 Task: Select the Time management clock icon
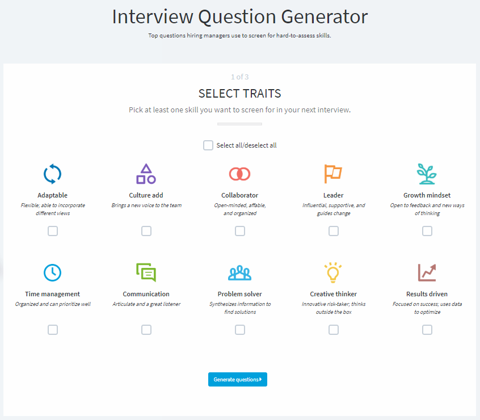52,272
